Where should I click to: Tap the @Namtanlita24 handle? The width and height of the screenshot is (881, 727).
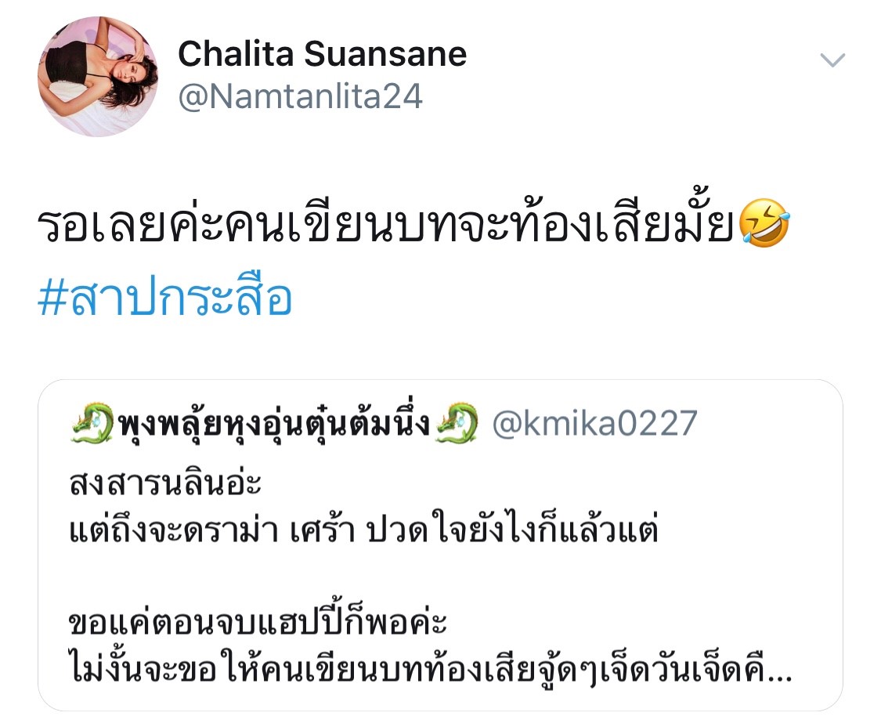click(x=300, y=96)
